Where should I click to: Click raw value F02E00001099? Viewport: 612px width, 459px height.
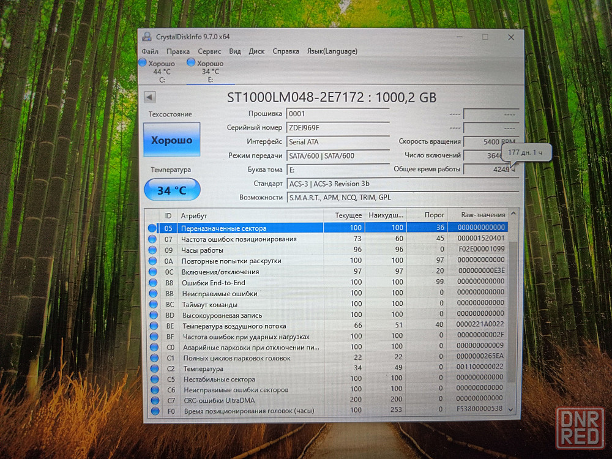(x=480, y=248)
